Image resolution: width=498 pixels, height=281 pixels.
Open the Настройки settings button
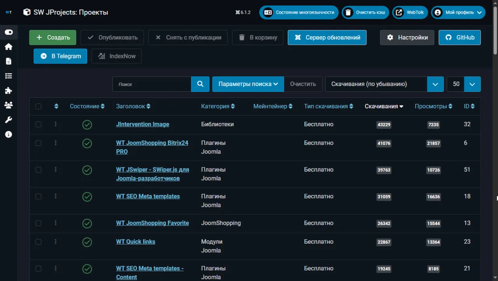(407, 37)
